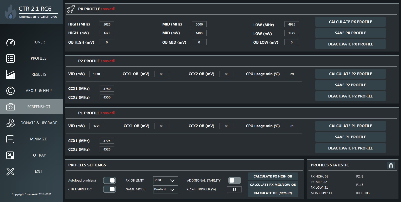Click the CTR flame logo

[x=10, y=12]
